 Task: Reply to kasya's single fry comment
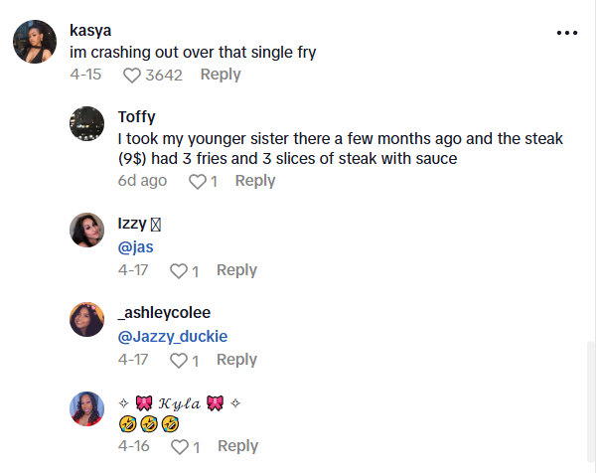pyautogui.click(x=221, y=75)
